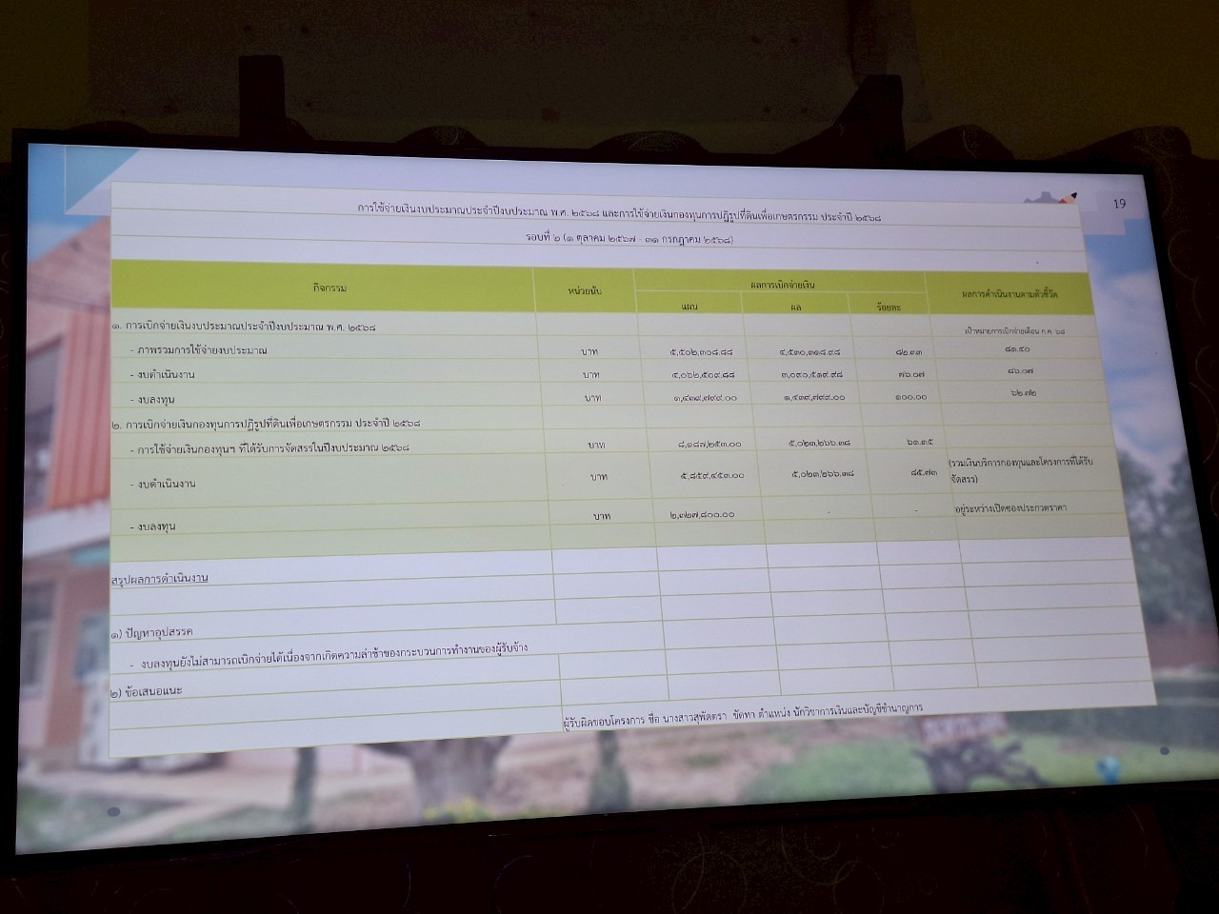The width and height of the screenshot is (1219, 914).
Task: Select the หน่วยนับ column header
Action: pos(584,289)
